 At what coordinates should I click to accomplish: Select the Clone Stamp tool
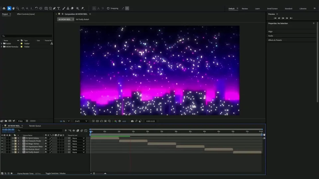(x=68, y=8)
